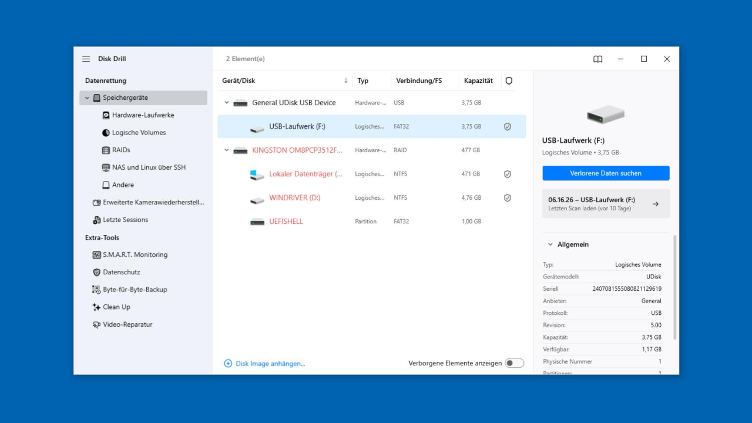The image size is (752, 423).
Task: Click the Verfügbar value 1,17 GB
Action: pos(652,350)
